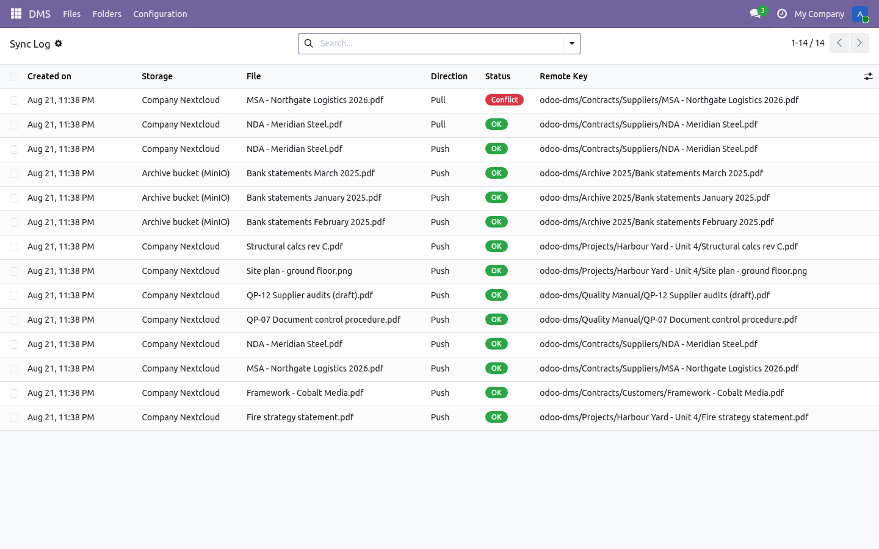The height and width of the screenshot is (549, 879).
Task: Click remote key Archive 2025/Bank statements January 2025.pdf
Action: coord(655,198)
